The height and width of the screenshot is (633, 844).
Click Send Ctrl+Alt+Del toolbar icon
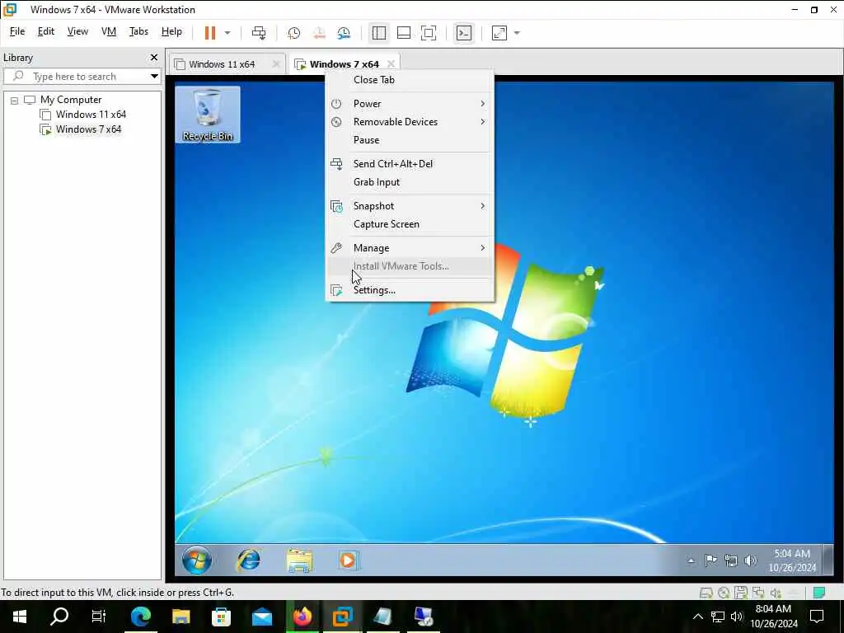pyautogui.click(x=259, y=33)
